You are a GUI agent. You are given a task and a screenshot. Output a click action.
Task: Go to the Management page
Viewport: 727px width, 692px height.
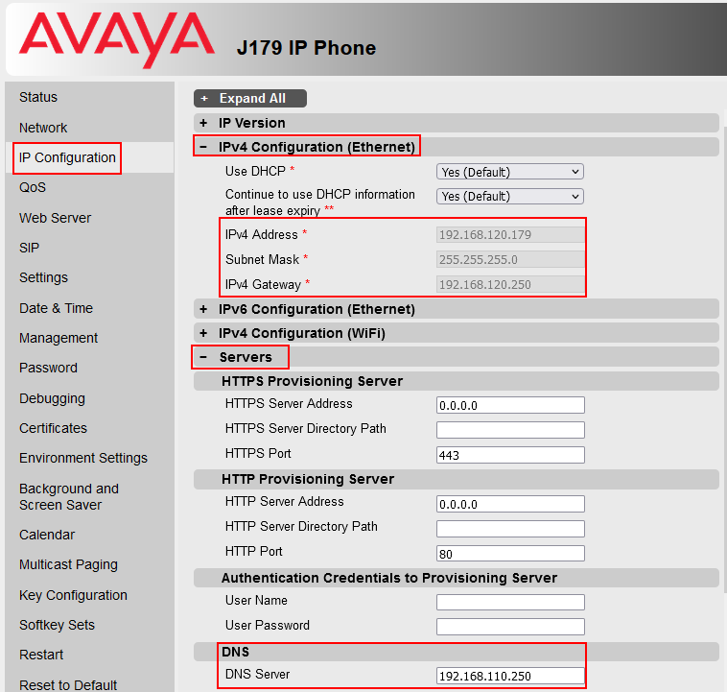(x=59, y=338)
